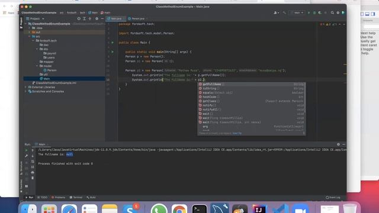Open Terminal app in Dock

(200, 209)
